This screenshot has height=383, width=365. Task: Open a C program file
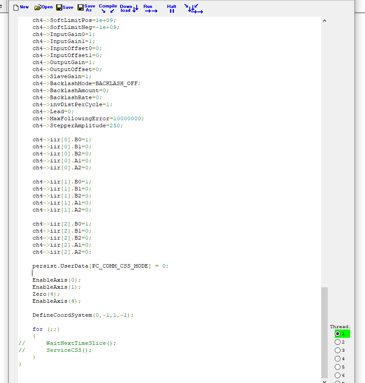click(x=43, y=7)
